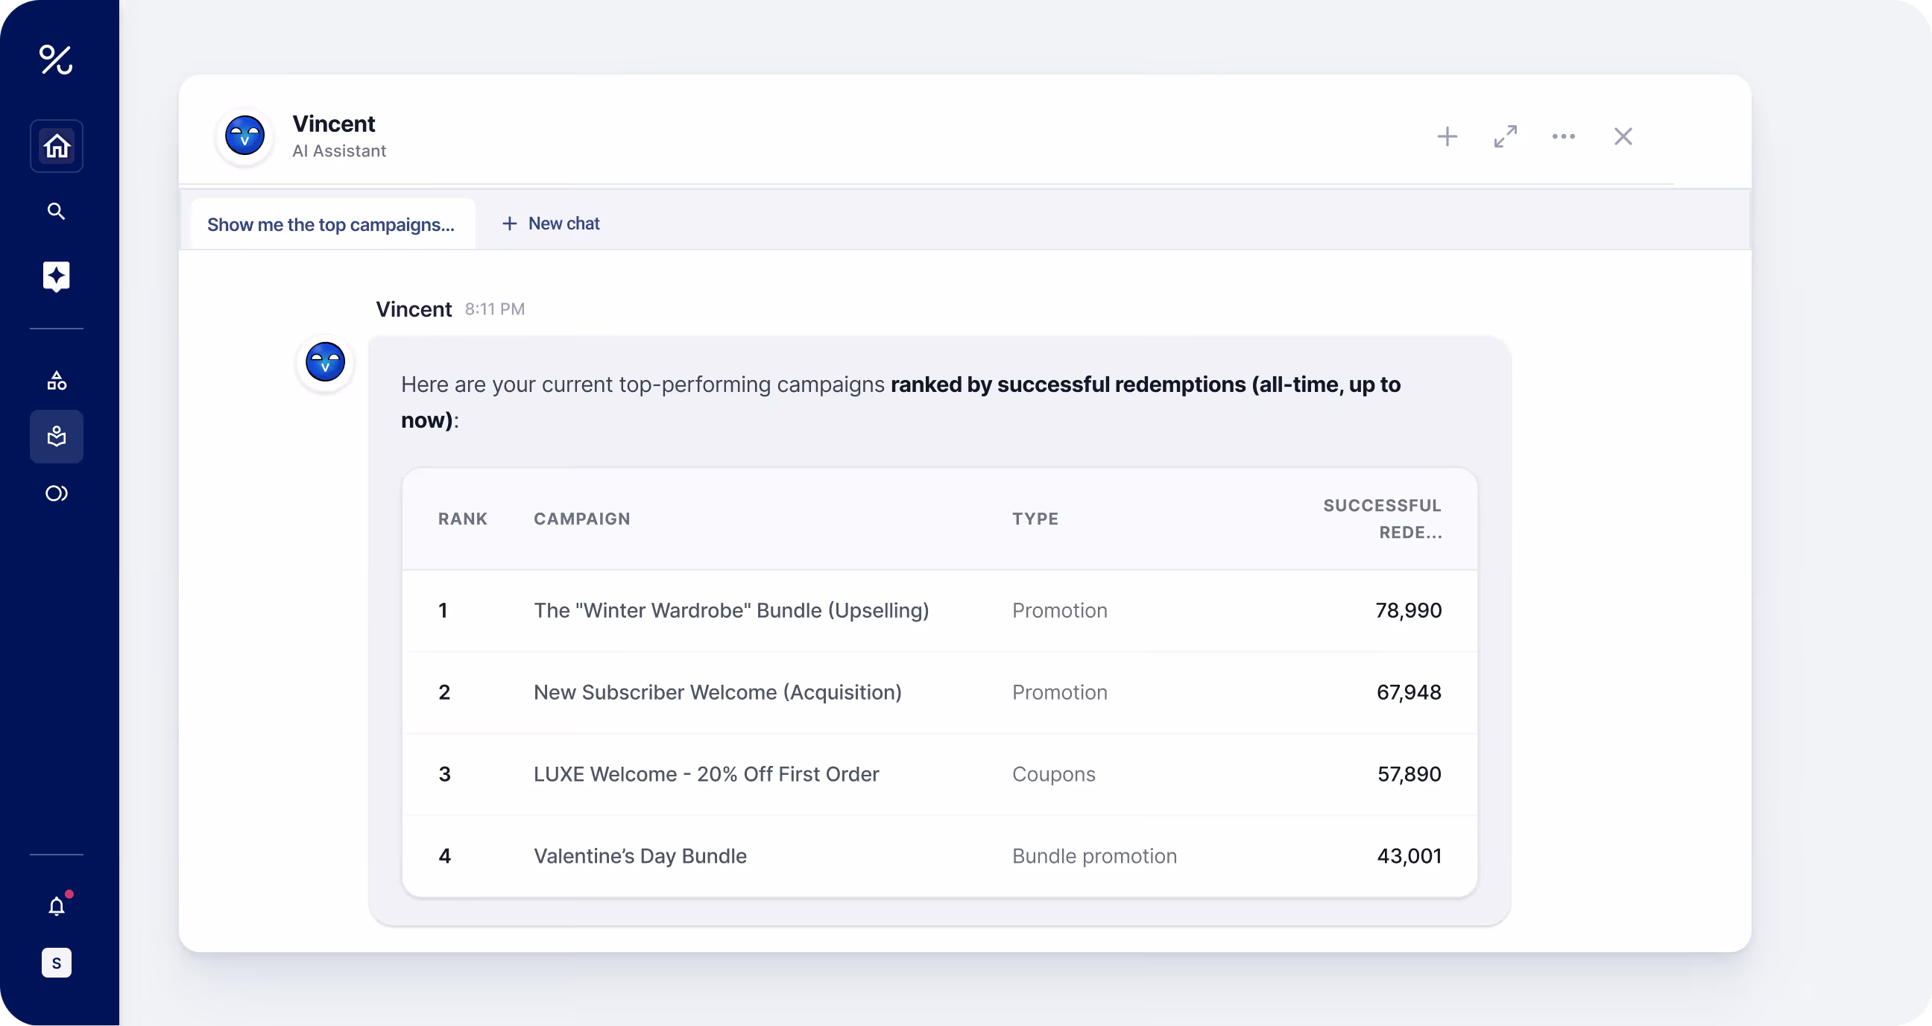This screenshot has width=1932, height=1026.
Task: Click the LUXE Welcome coupon campaign entry
Action: tap(706, 774)
